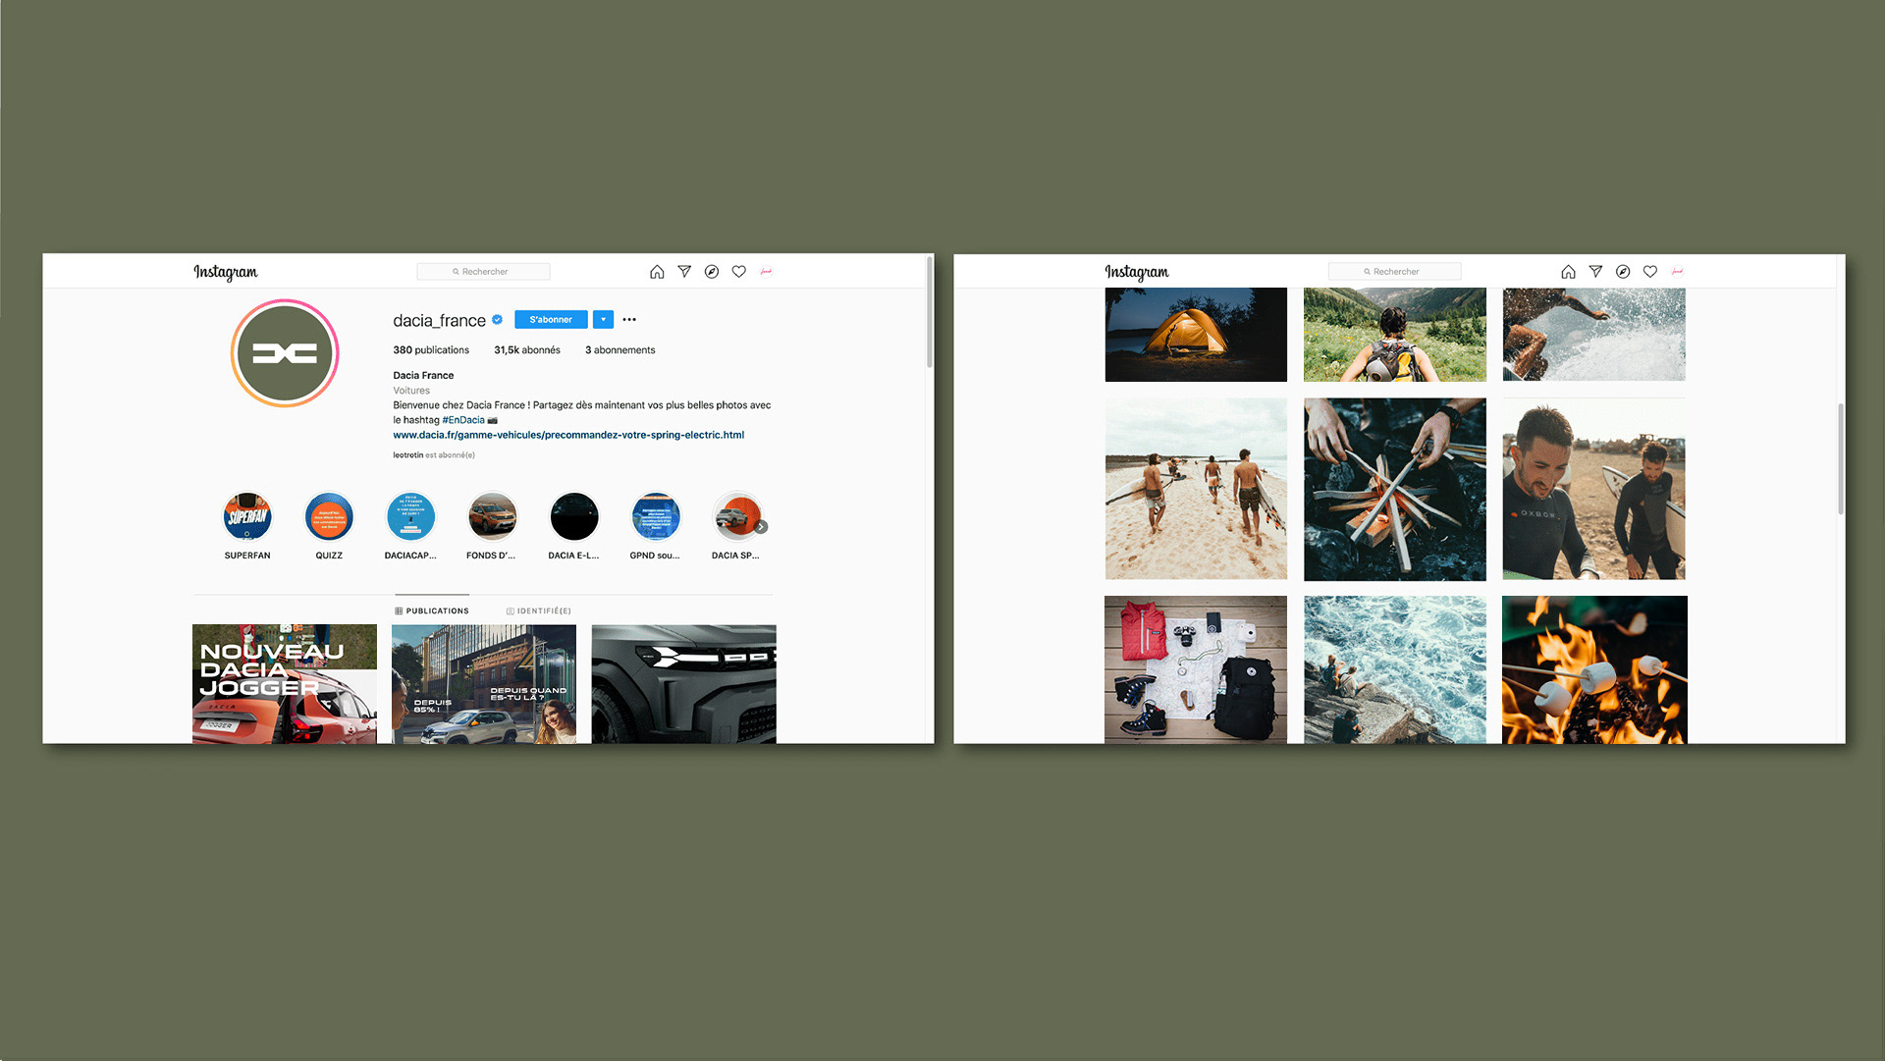This screenshot has width=1885, height=1061.
Task: Click the Dacia France profile name text
Action: coord(423,376)
